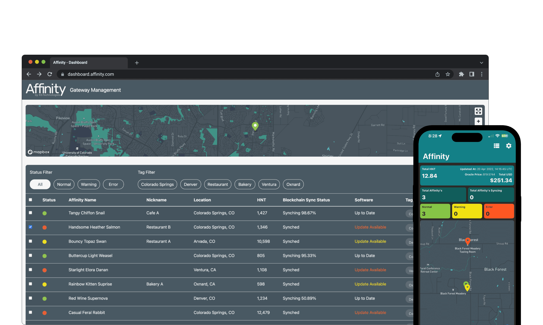The image size is (543, 325).
Task: Filter status by Warning
Action: [89, 184]
